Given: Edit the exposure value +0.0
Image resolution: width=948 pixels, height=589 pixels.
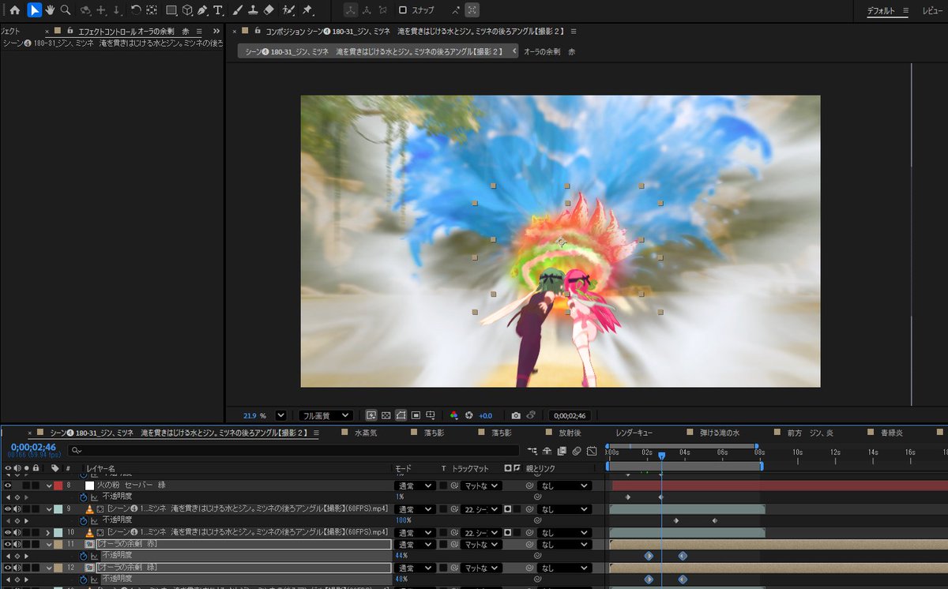Looking at the screenshot, I should [485, 415].
